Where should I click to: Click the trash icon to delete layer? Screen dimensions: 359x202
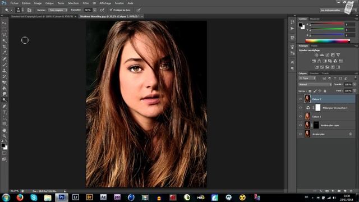351,191
